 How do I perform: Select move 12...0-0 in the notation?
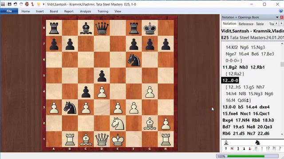click(230, 80)
